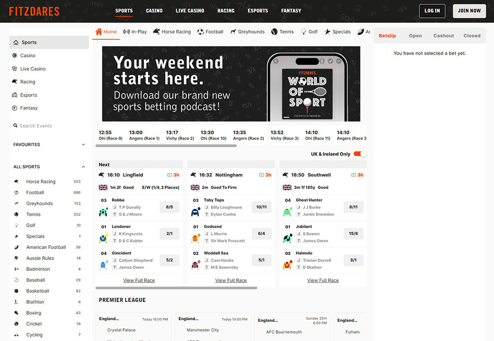Click the Esports controller icon in sidebar
Image resolution: width=494 pixels, height=341 pixels.
[x=14, y=95]
